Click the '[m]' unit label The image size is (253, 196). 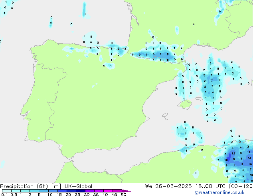[56, 186]
